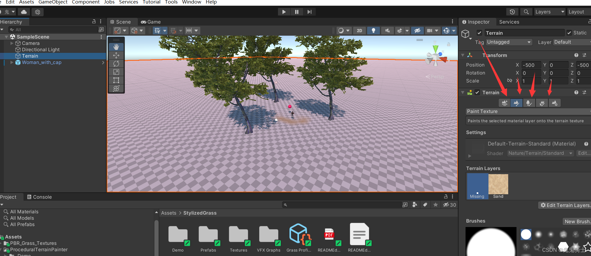Screen dimensions: 591x256
Task: Toggle the Terrain object active checkbox
Action: [x=479, y=33]
